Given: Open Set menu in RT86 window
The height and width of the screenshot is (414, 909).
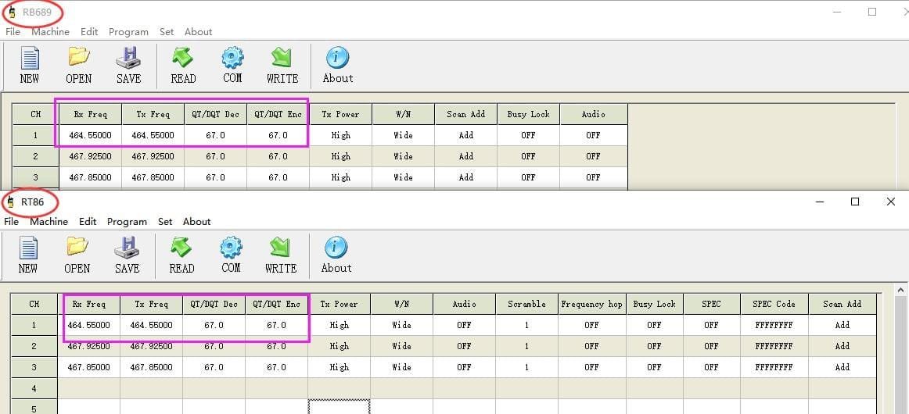Looking at the screenshot, I should (x=165, y=222).
